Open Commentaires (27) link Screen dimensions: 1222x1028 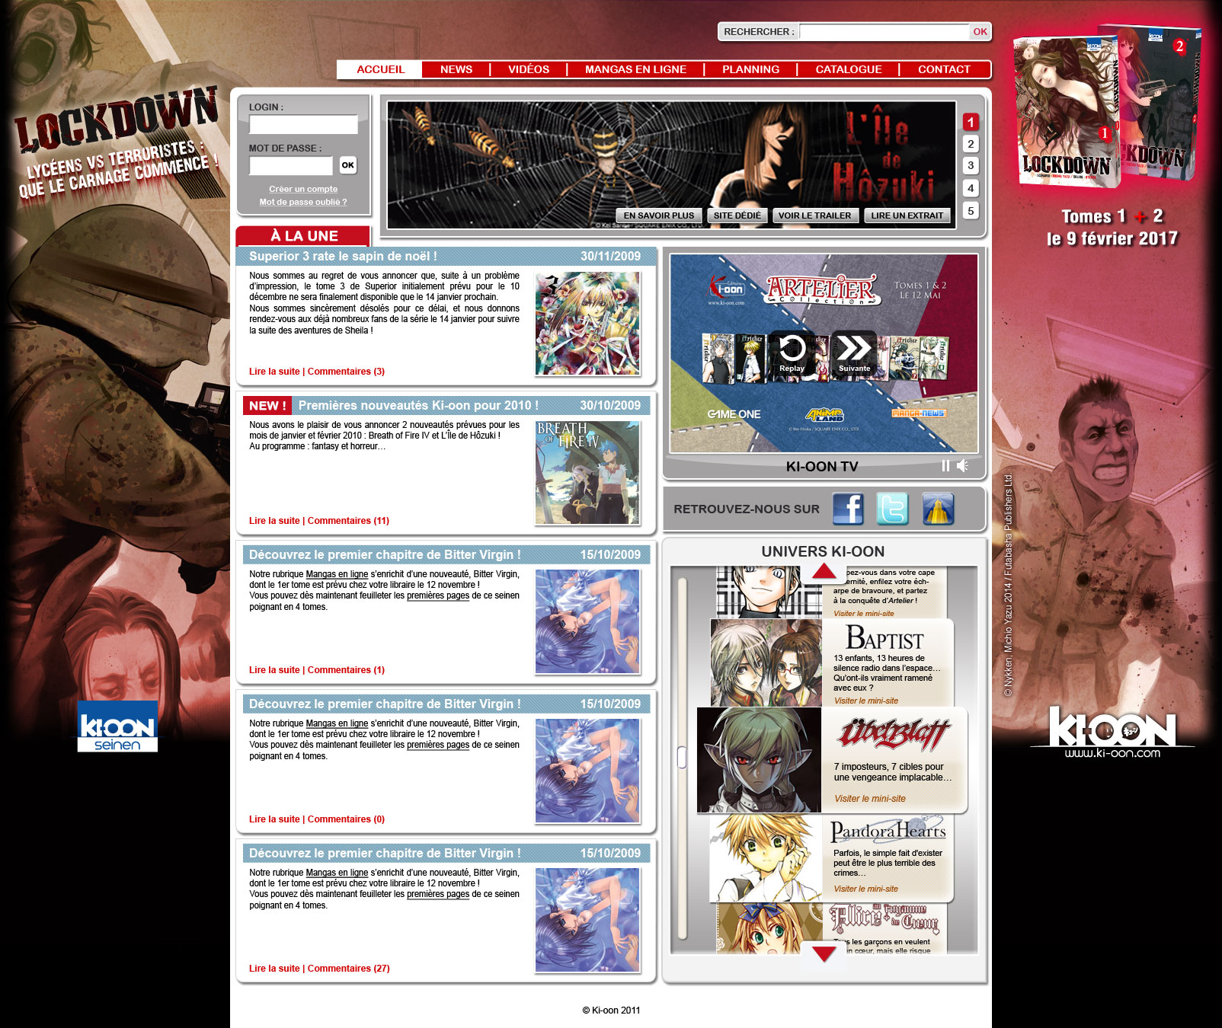pos(348,969)
